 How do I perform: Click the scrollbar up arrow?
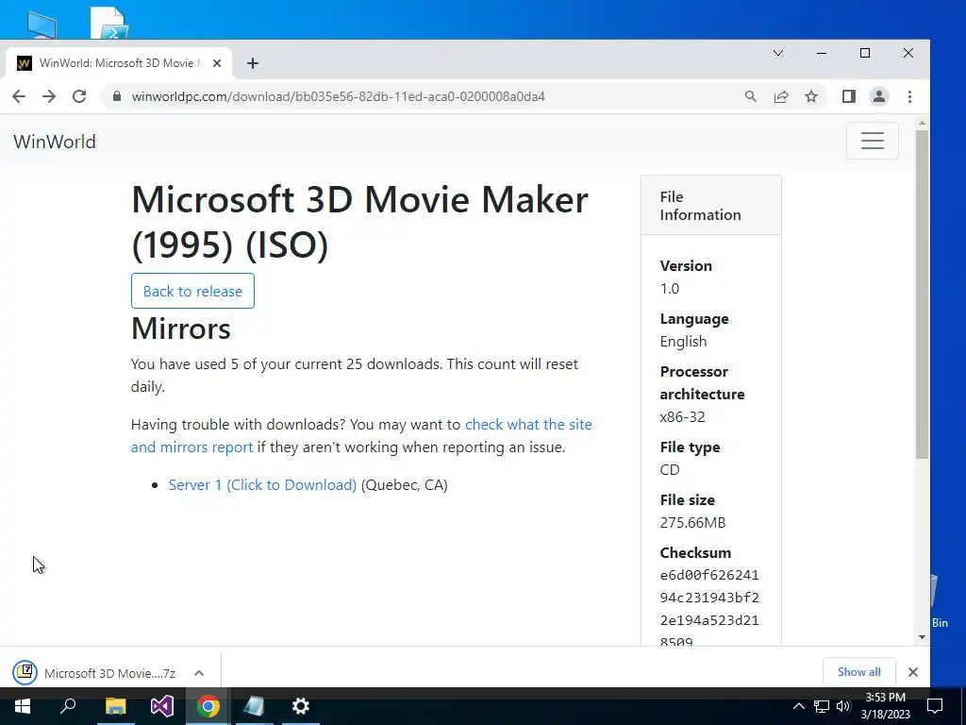[x=922, y=124]
